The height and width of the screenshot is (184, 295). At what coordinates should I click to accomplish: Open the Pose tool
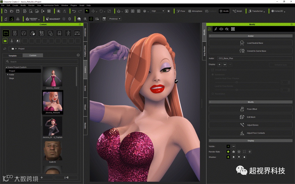pos(181,11)
